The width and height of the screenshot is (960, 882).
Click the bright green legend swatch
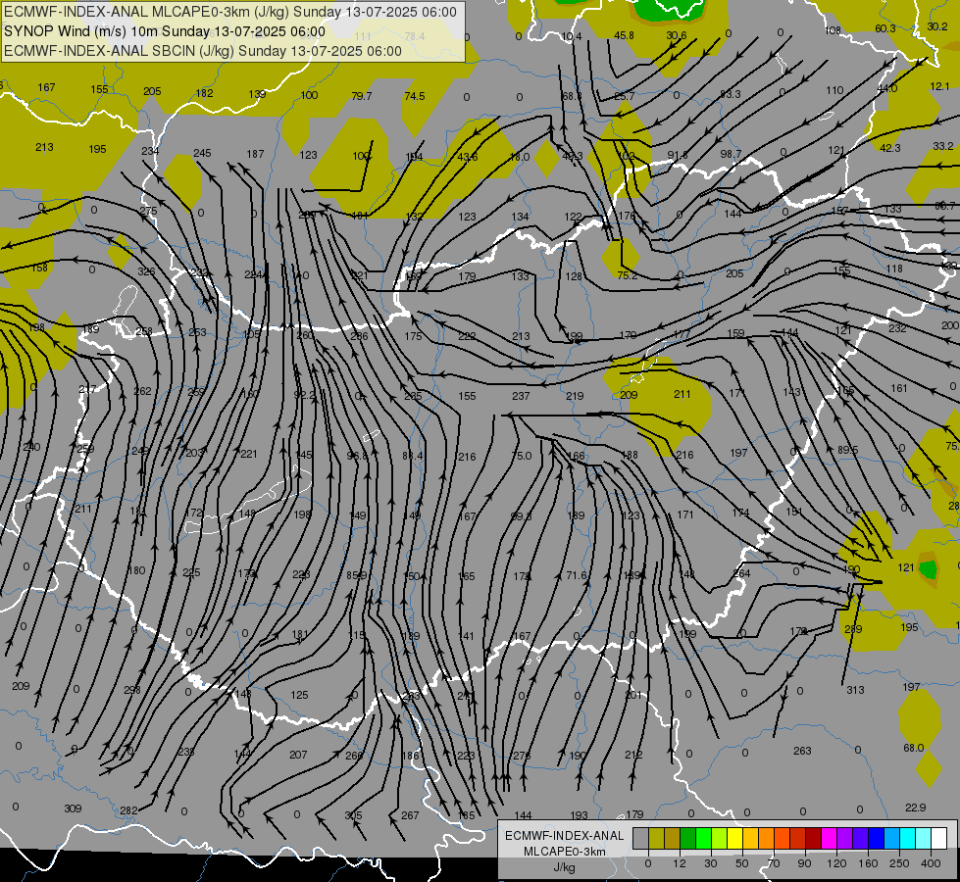point(704,838)
